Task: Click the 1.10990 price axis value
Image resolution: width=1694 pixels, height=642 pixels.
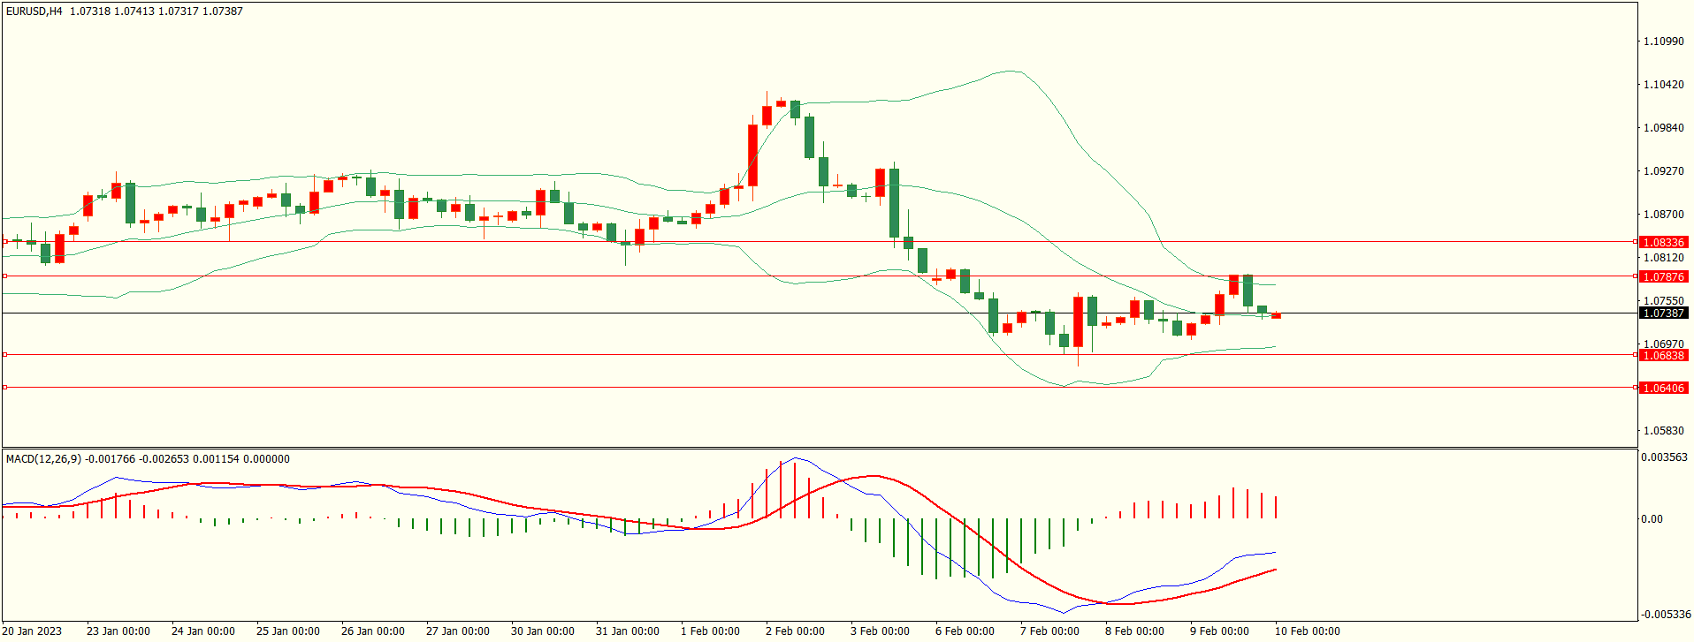Action: (x=1663, y=42)
